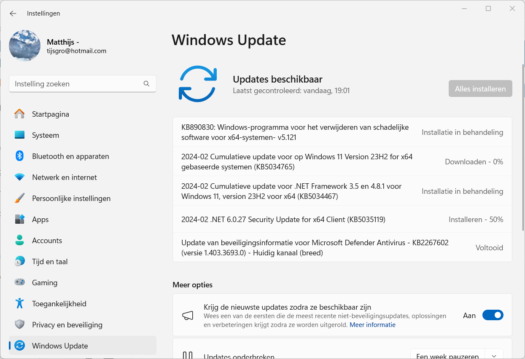This screenshot has height=359, width=525.
Task: Open Bluetooth en apparaten via its icon
Action: tap(19, 156)
